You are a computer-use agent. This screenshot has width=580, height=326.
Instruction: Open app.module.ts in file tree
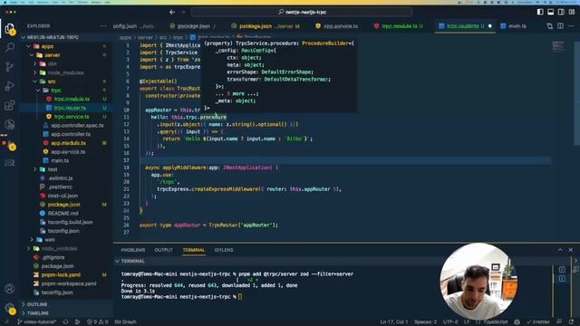(x=69, y=143)
